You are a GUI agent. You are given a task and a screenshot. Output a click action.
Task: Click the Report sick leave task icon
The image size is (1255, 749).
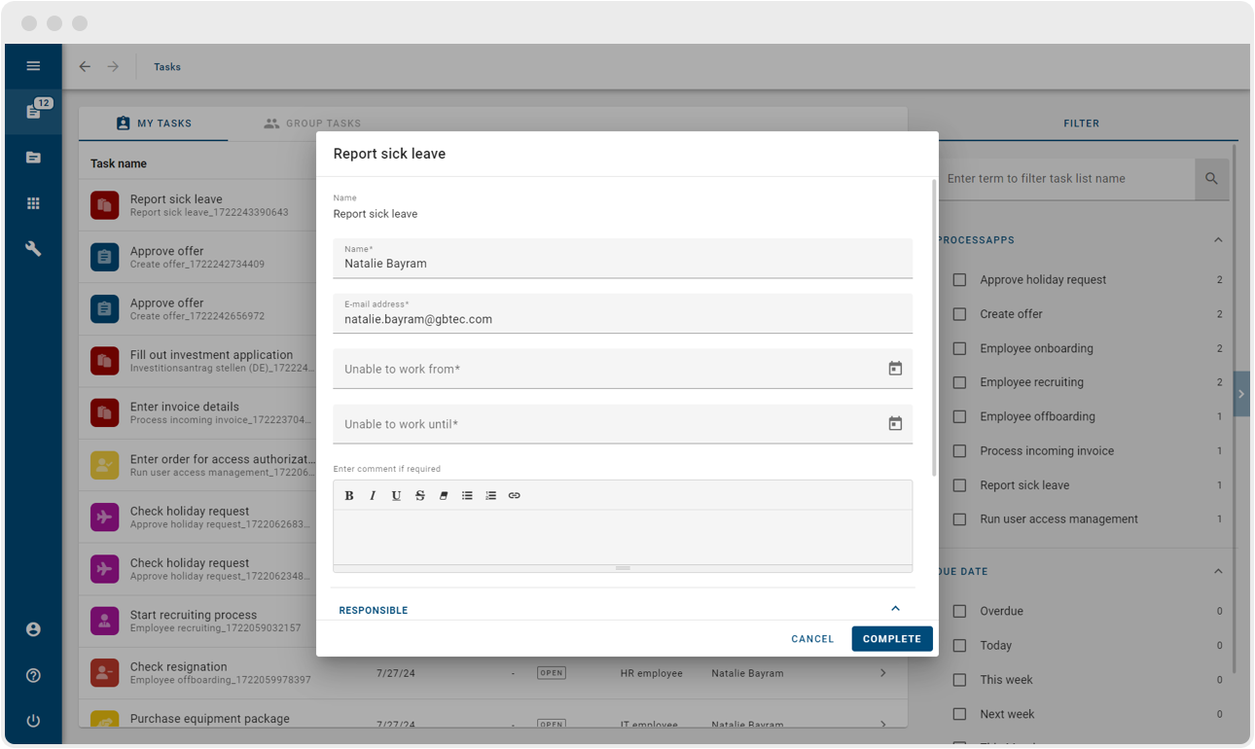(104, 205)
